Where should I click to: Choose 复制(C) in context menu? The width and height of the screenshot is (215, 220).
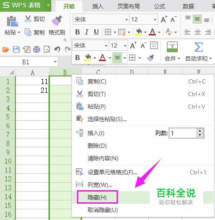pos(142,82)
